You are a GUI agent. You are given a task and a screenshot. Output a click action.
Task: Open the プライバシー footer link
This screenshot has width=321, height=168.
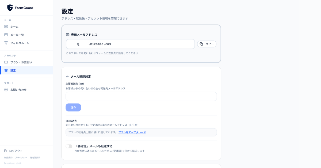21,158
